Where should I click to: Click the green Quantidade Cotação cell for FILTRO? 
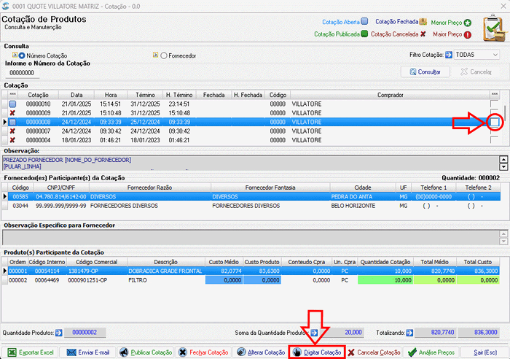385,280
